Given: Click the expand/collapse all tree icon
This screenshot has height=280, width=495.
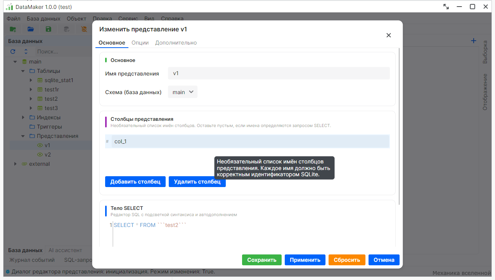Looking at the screenshot, I should 26,52.
